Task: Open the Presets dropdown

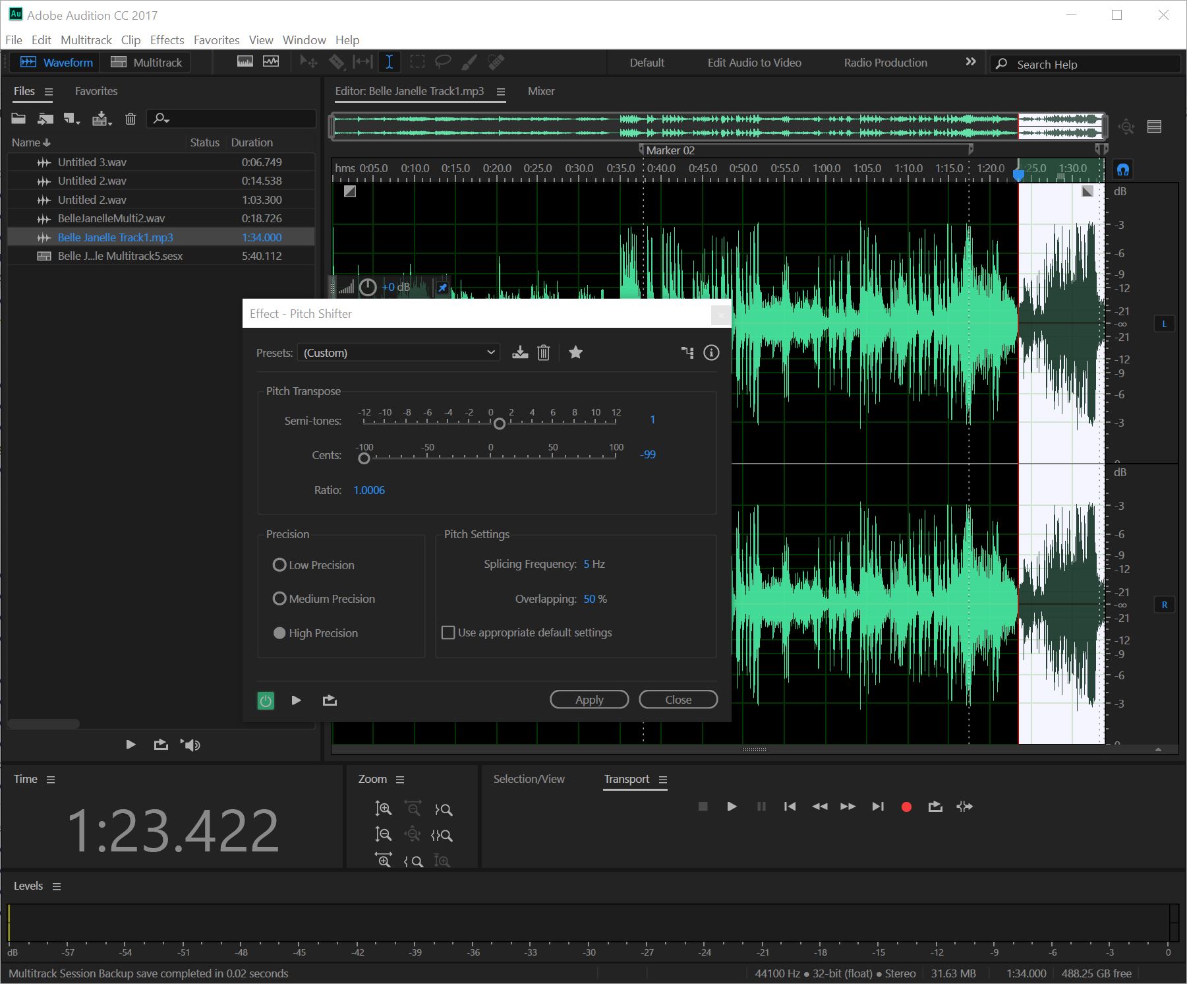Action: (398, 353)
